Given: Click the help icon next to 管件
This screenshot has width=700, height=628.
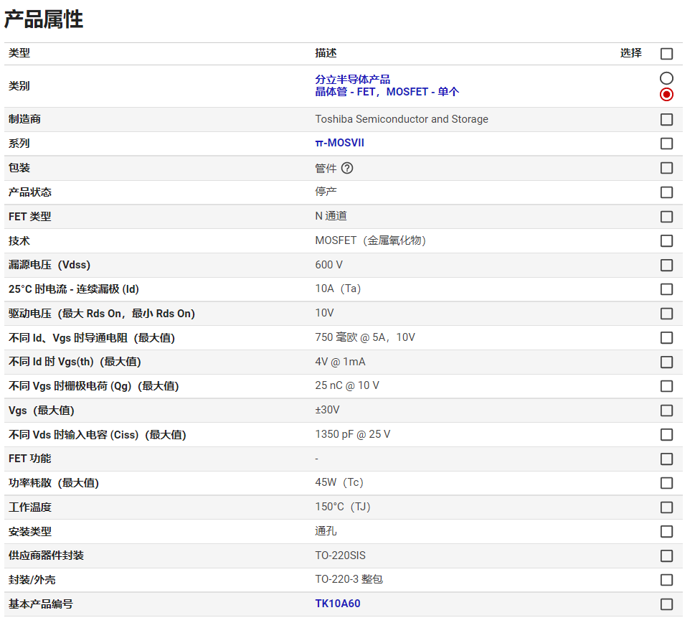Looking at the screenshot, I should (x=347, y=168).
